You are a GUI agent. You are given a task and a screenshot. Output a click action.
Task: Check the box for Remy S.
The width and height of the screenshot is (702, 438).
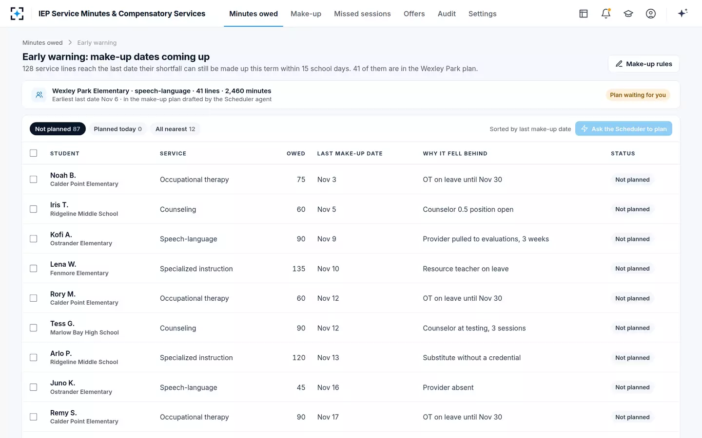tap(34, 417)
